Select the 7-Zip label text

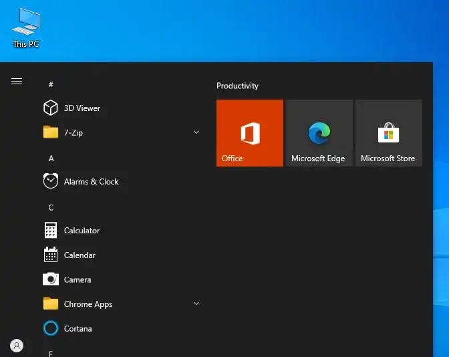73,132
